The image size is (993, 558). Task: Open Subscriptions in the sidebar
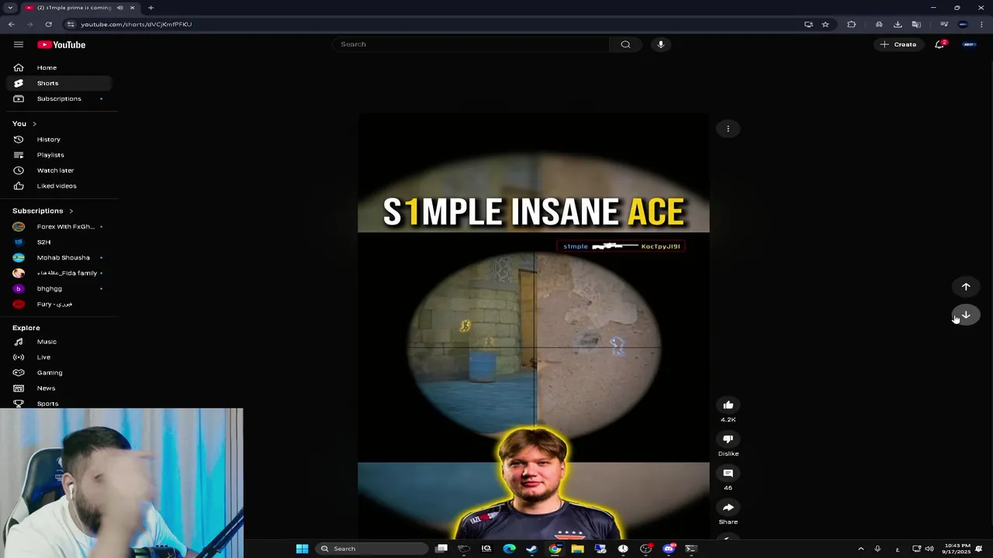click(x=59, y=98)
